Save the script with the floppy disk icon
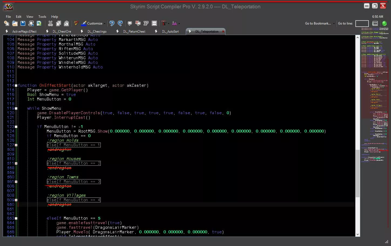391x246 pixels. point(23,23)
